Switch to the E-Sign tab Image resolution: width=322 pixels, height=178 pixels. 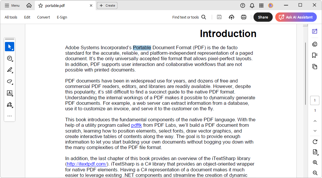[62, 17]
